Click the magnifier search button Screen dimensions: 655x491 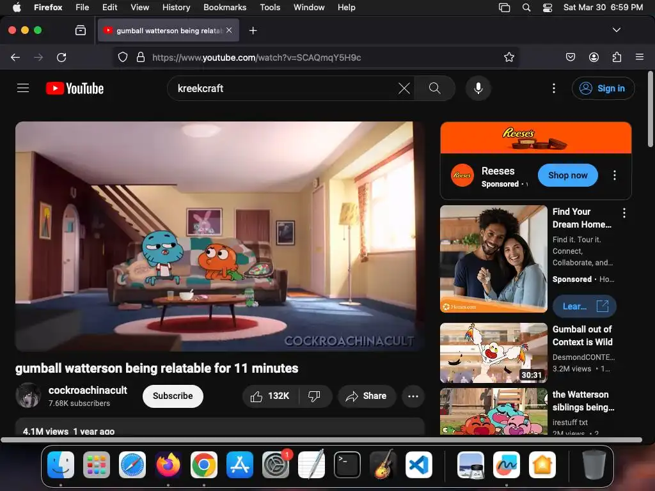click(x=434, y=88)
